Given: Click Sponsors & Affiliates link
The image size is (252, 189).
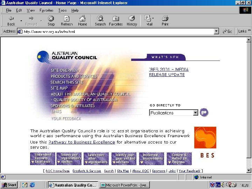Looking at the screenshot, I should click(73, 106).
